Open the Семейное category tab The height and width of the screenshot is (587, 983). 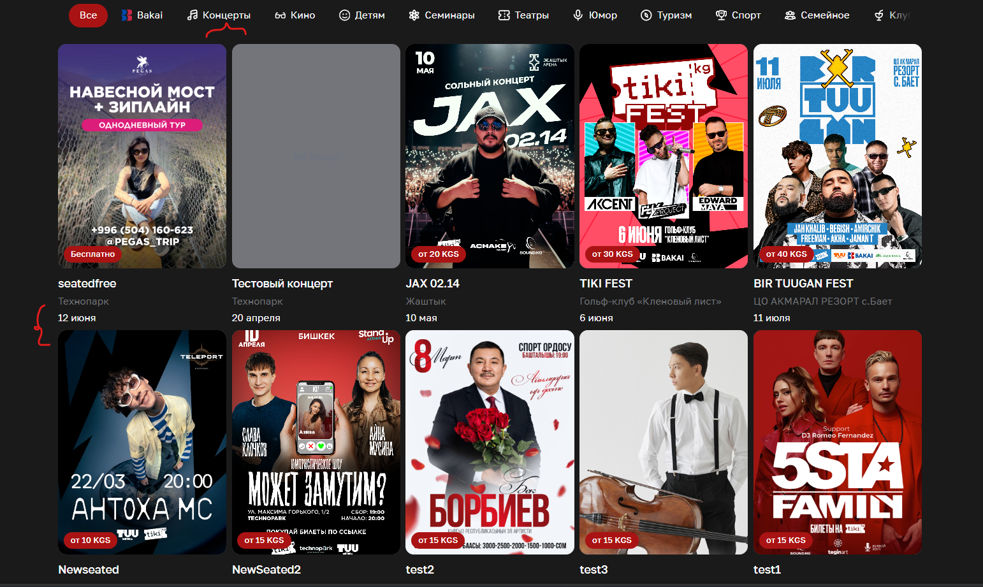pos(817,15)
